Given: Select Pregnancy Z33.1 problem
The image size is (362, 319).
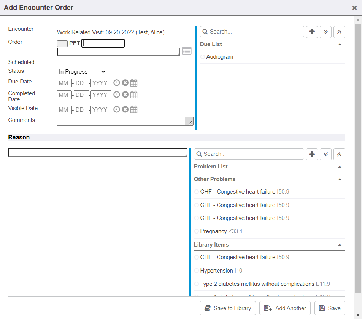Looking at the screenshot, I should pyautogui.click(x=197, y=232).
